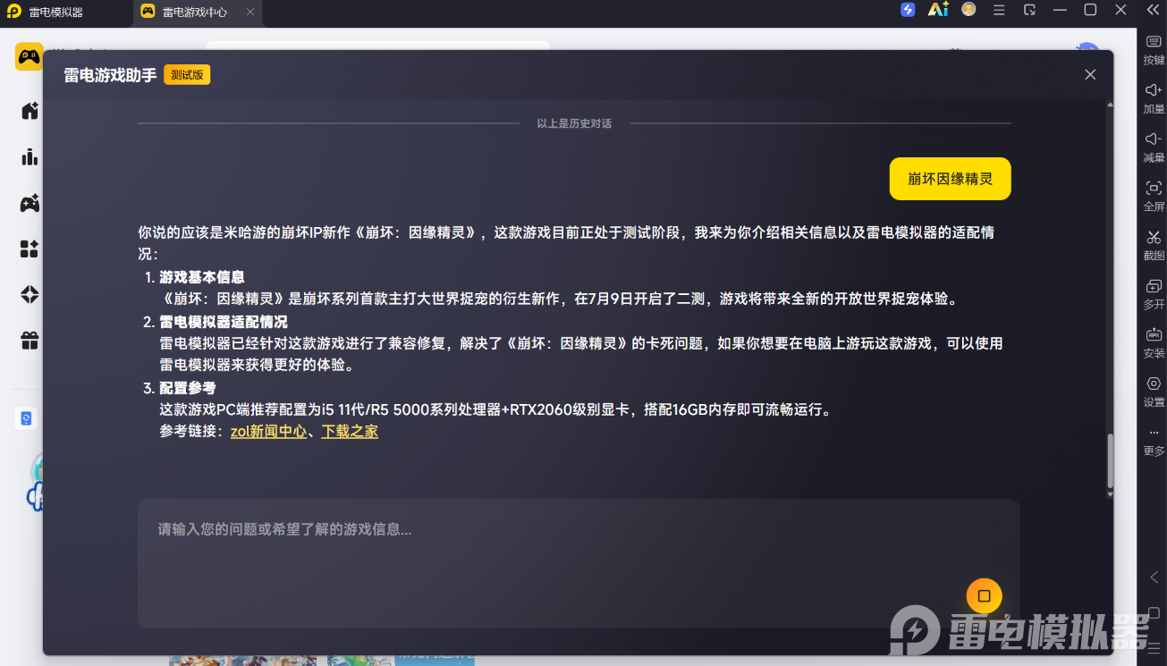
Task: Increase volume with 加量
Action: pos(1154,99)
